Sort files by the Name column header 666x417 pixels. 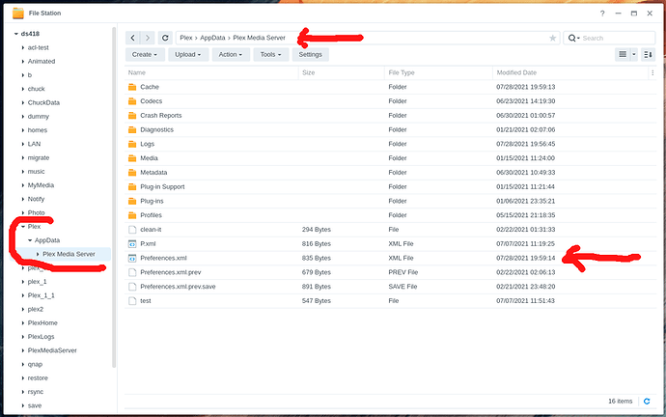click(x=211, y=72)
